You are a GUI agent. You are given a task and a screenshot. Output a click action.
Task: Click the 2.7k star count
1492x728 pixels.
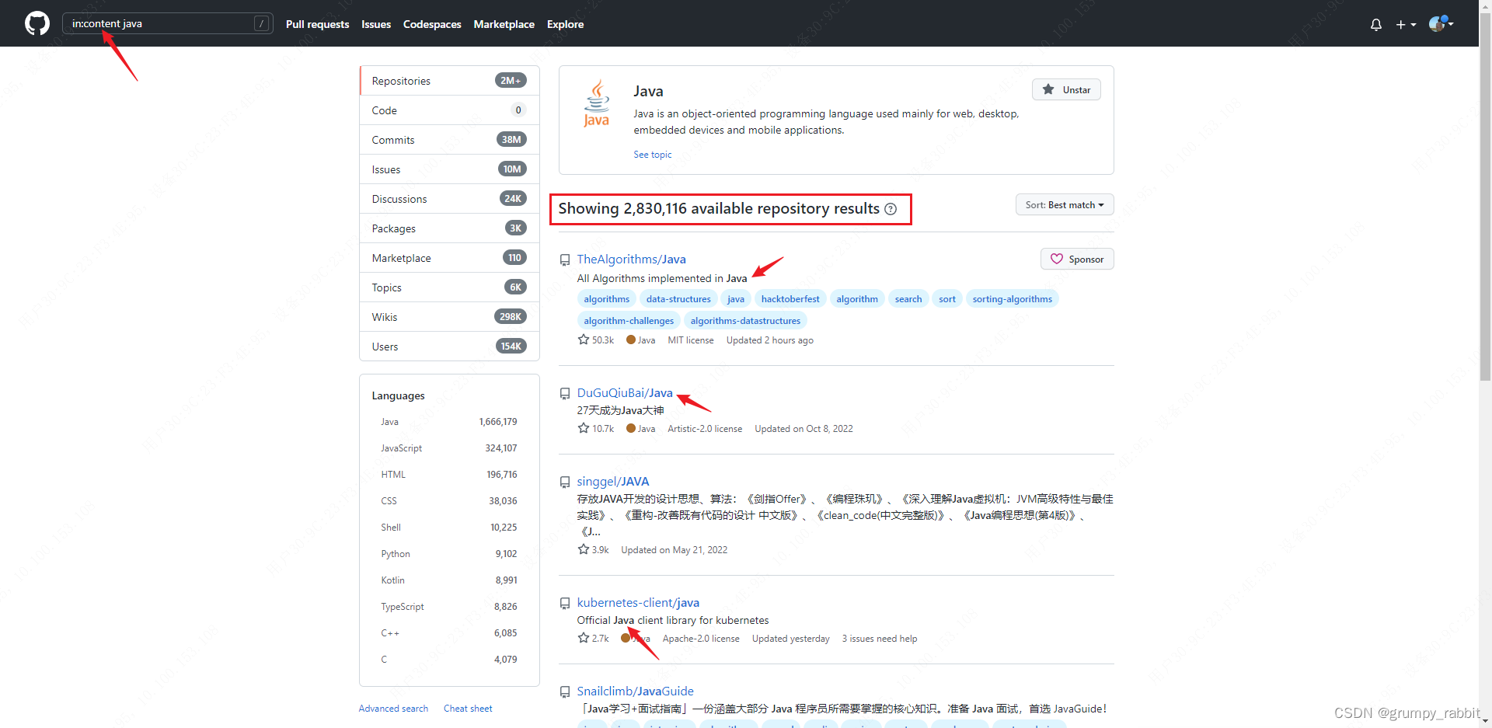594,639
